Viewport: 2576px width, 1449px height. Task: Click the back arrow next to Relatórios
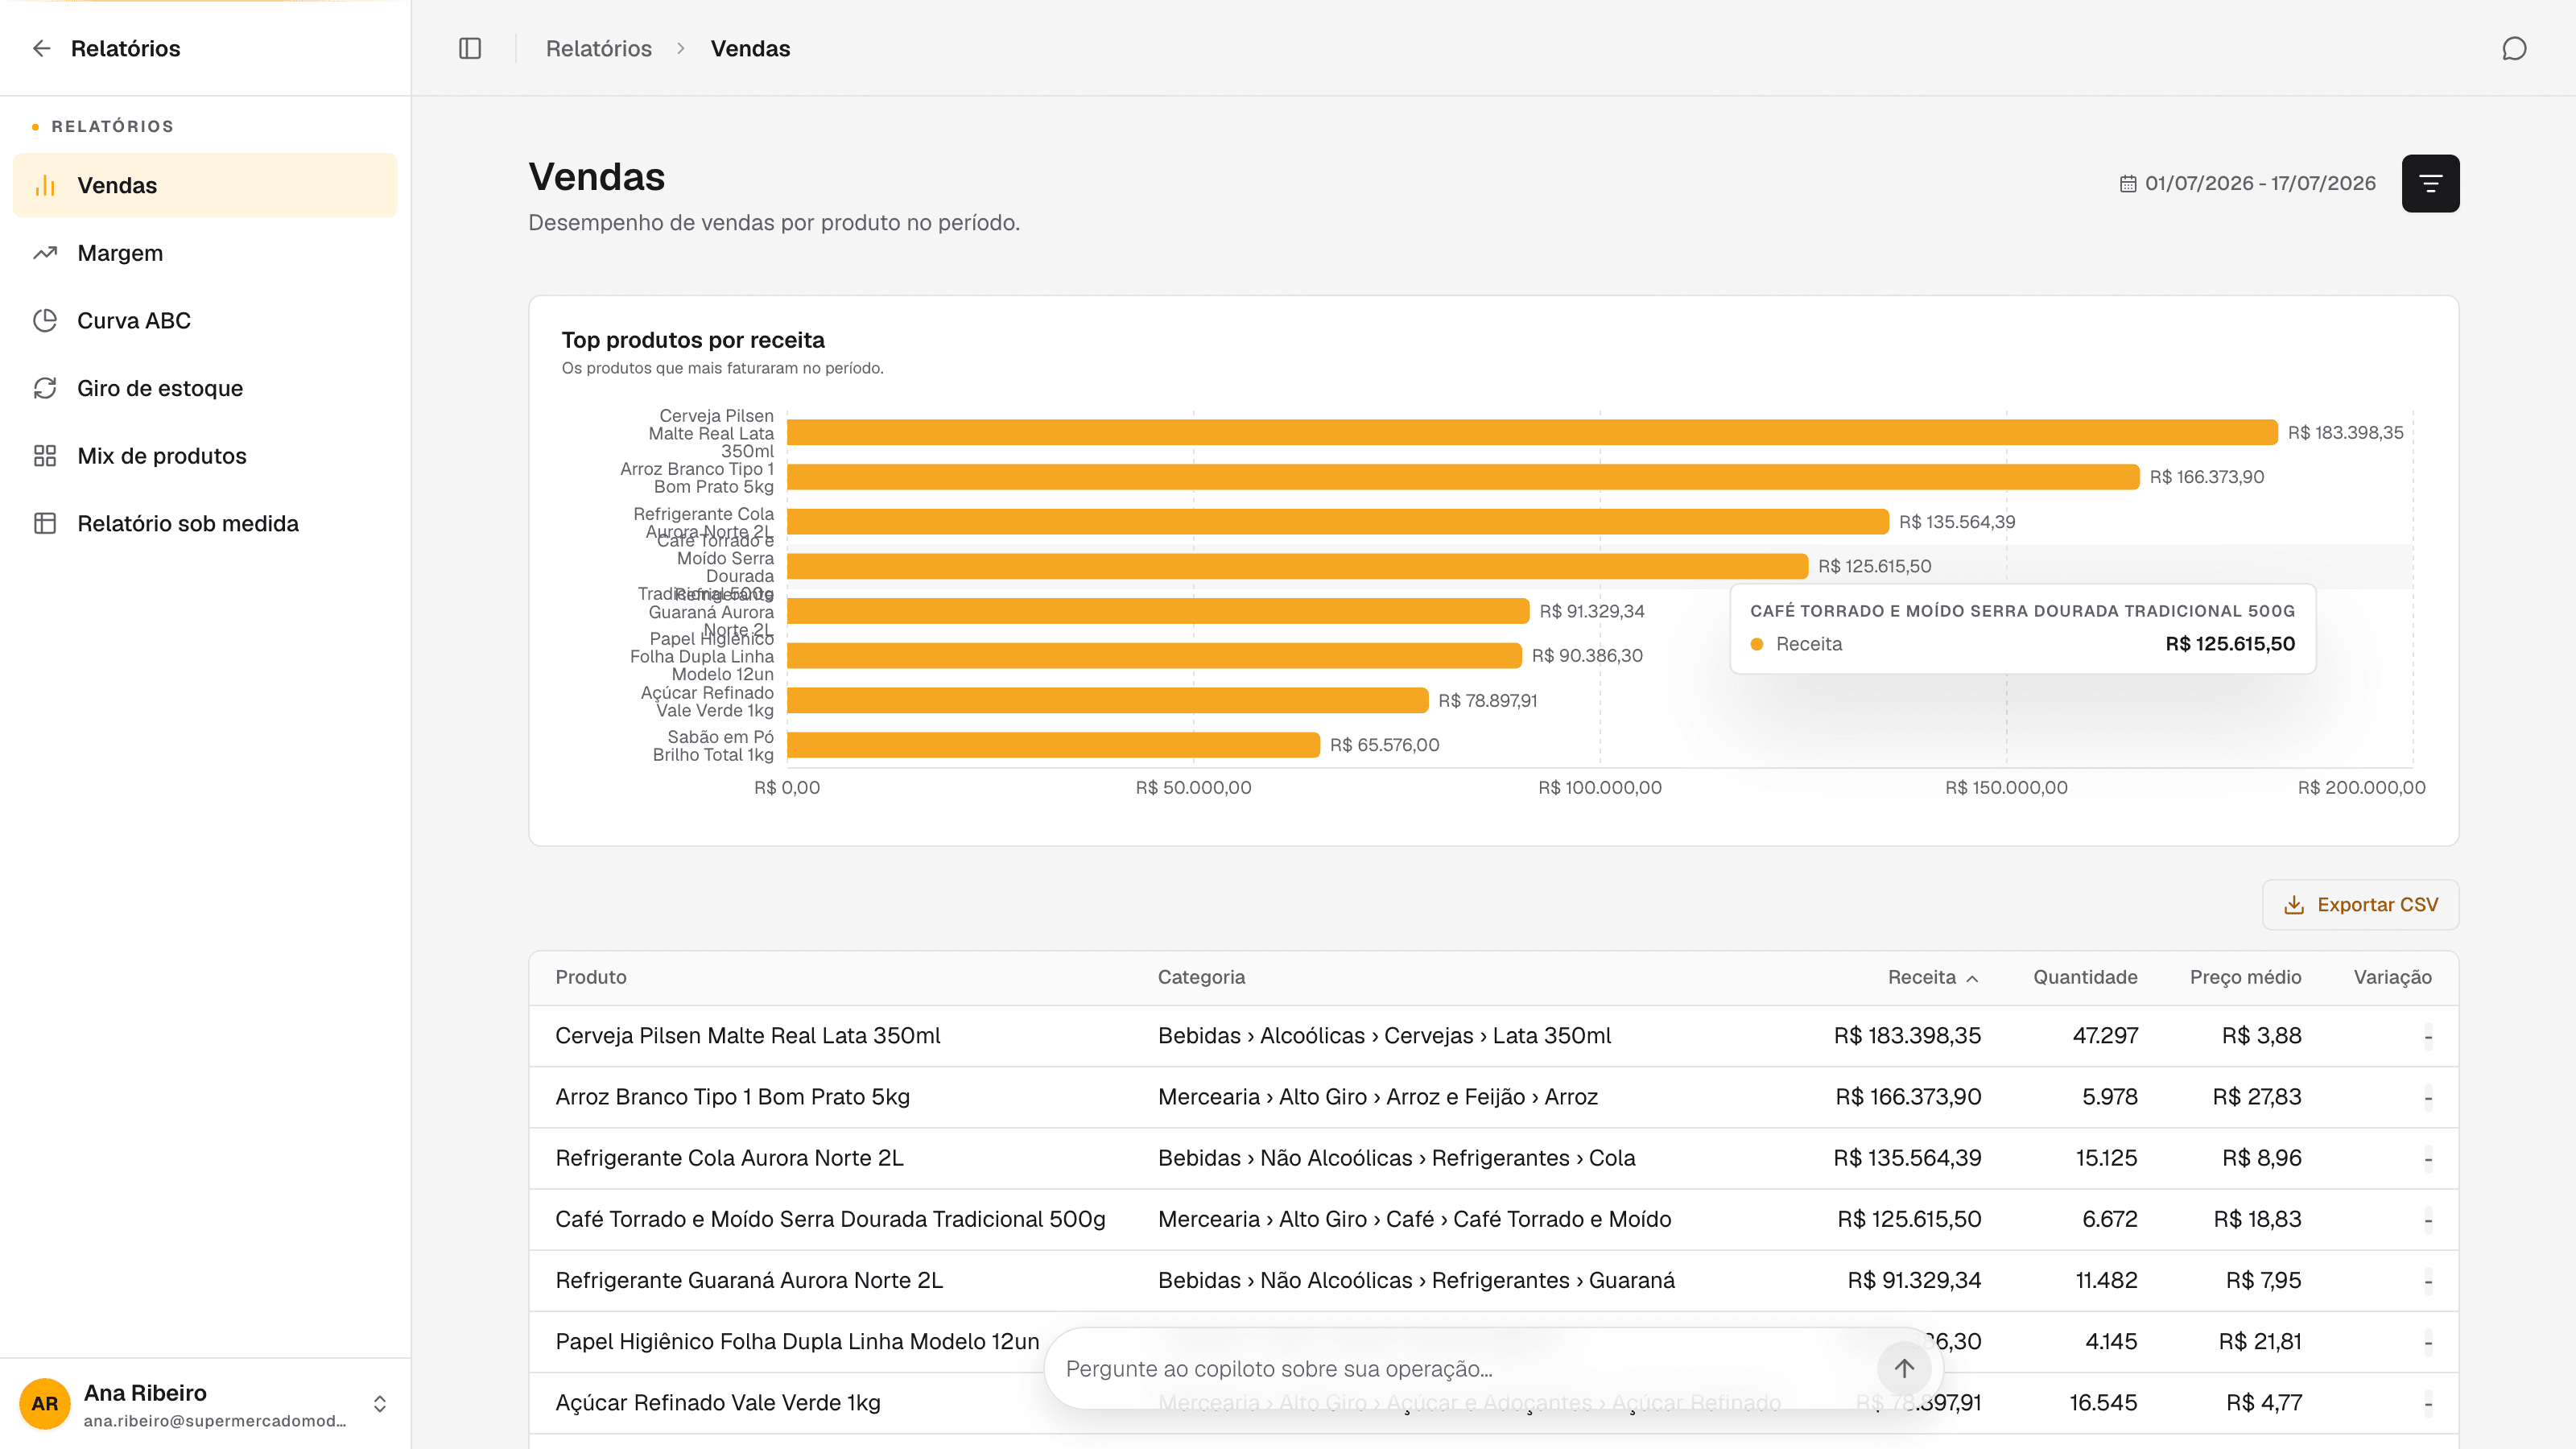tap(41, 48)
